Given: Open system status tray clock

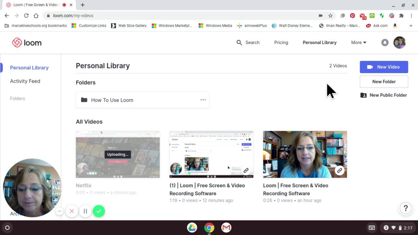Looking at the screenshot, I should 398,227.
